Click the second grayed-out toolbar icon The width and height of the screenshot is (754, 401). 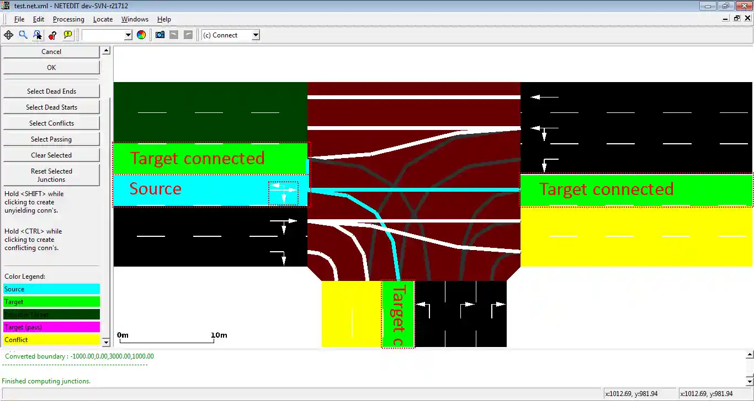pos(188,35)
